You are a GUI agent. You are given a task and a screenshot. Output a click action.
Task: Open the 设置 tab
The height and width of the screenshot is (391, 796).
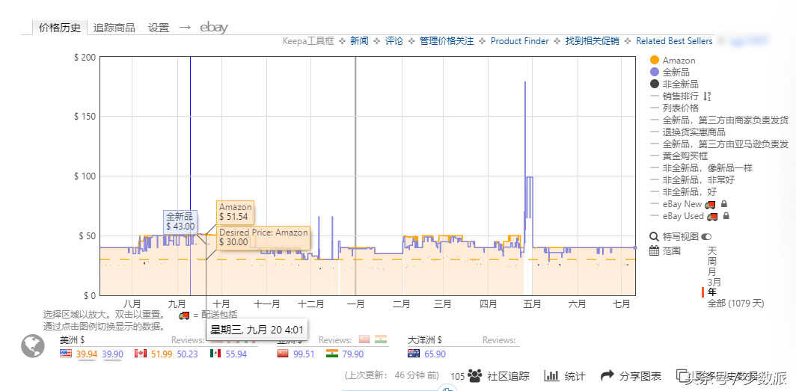point(159,28)
